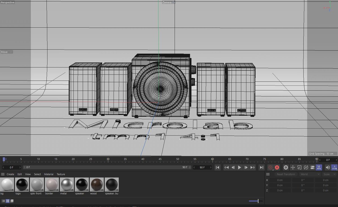
Task: Step forward one frame
Action: pyautogui.click(x=246, y=167)
